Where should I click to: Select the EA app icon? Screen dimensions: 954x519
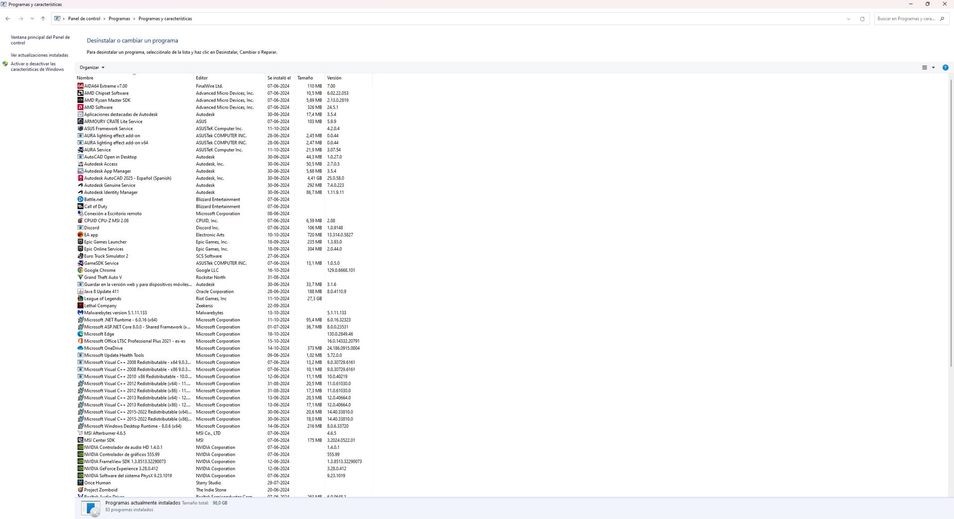[80, 235]
